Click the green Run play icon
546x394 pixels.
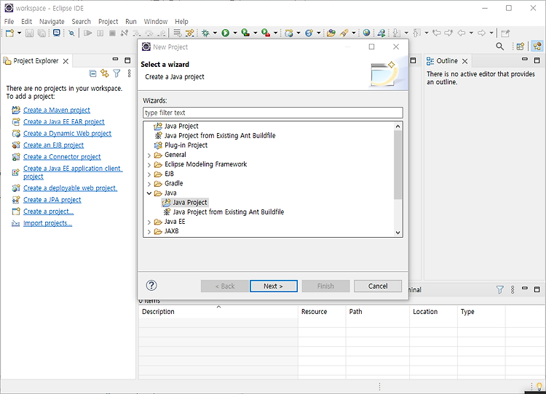(225, 33)
